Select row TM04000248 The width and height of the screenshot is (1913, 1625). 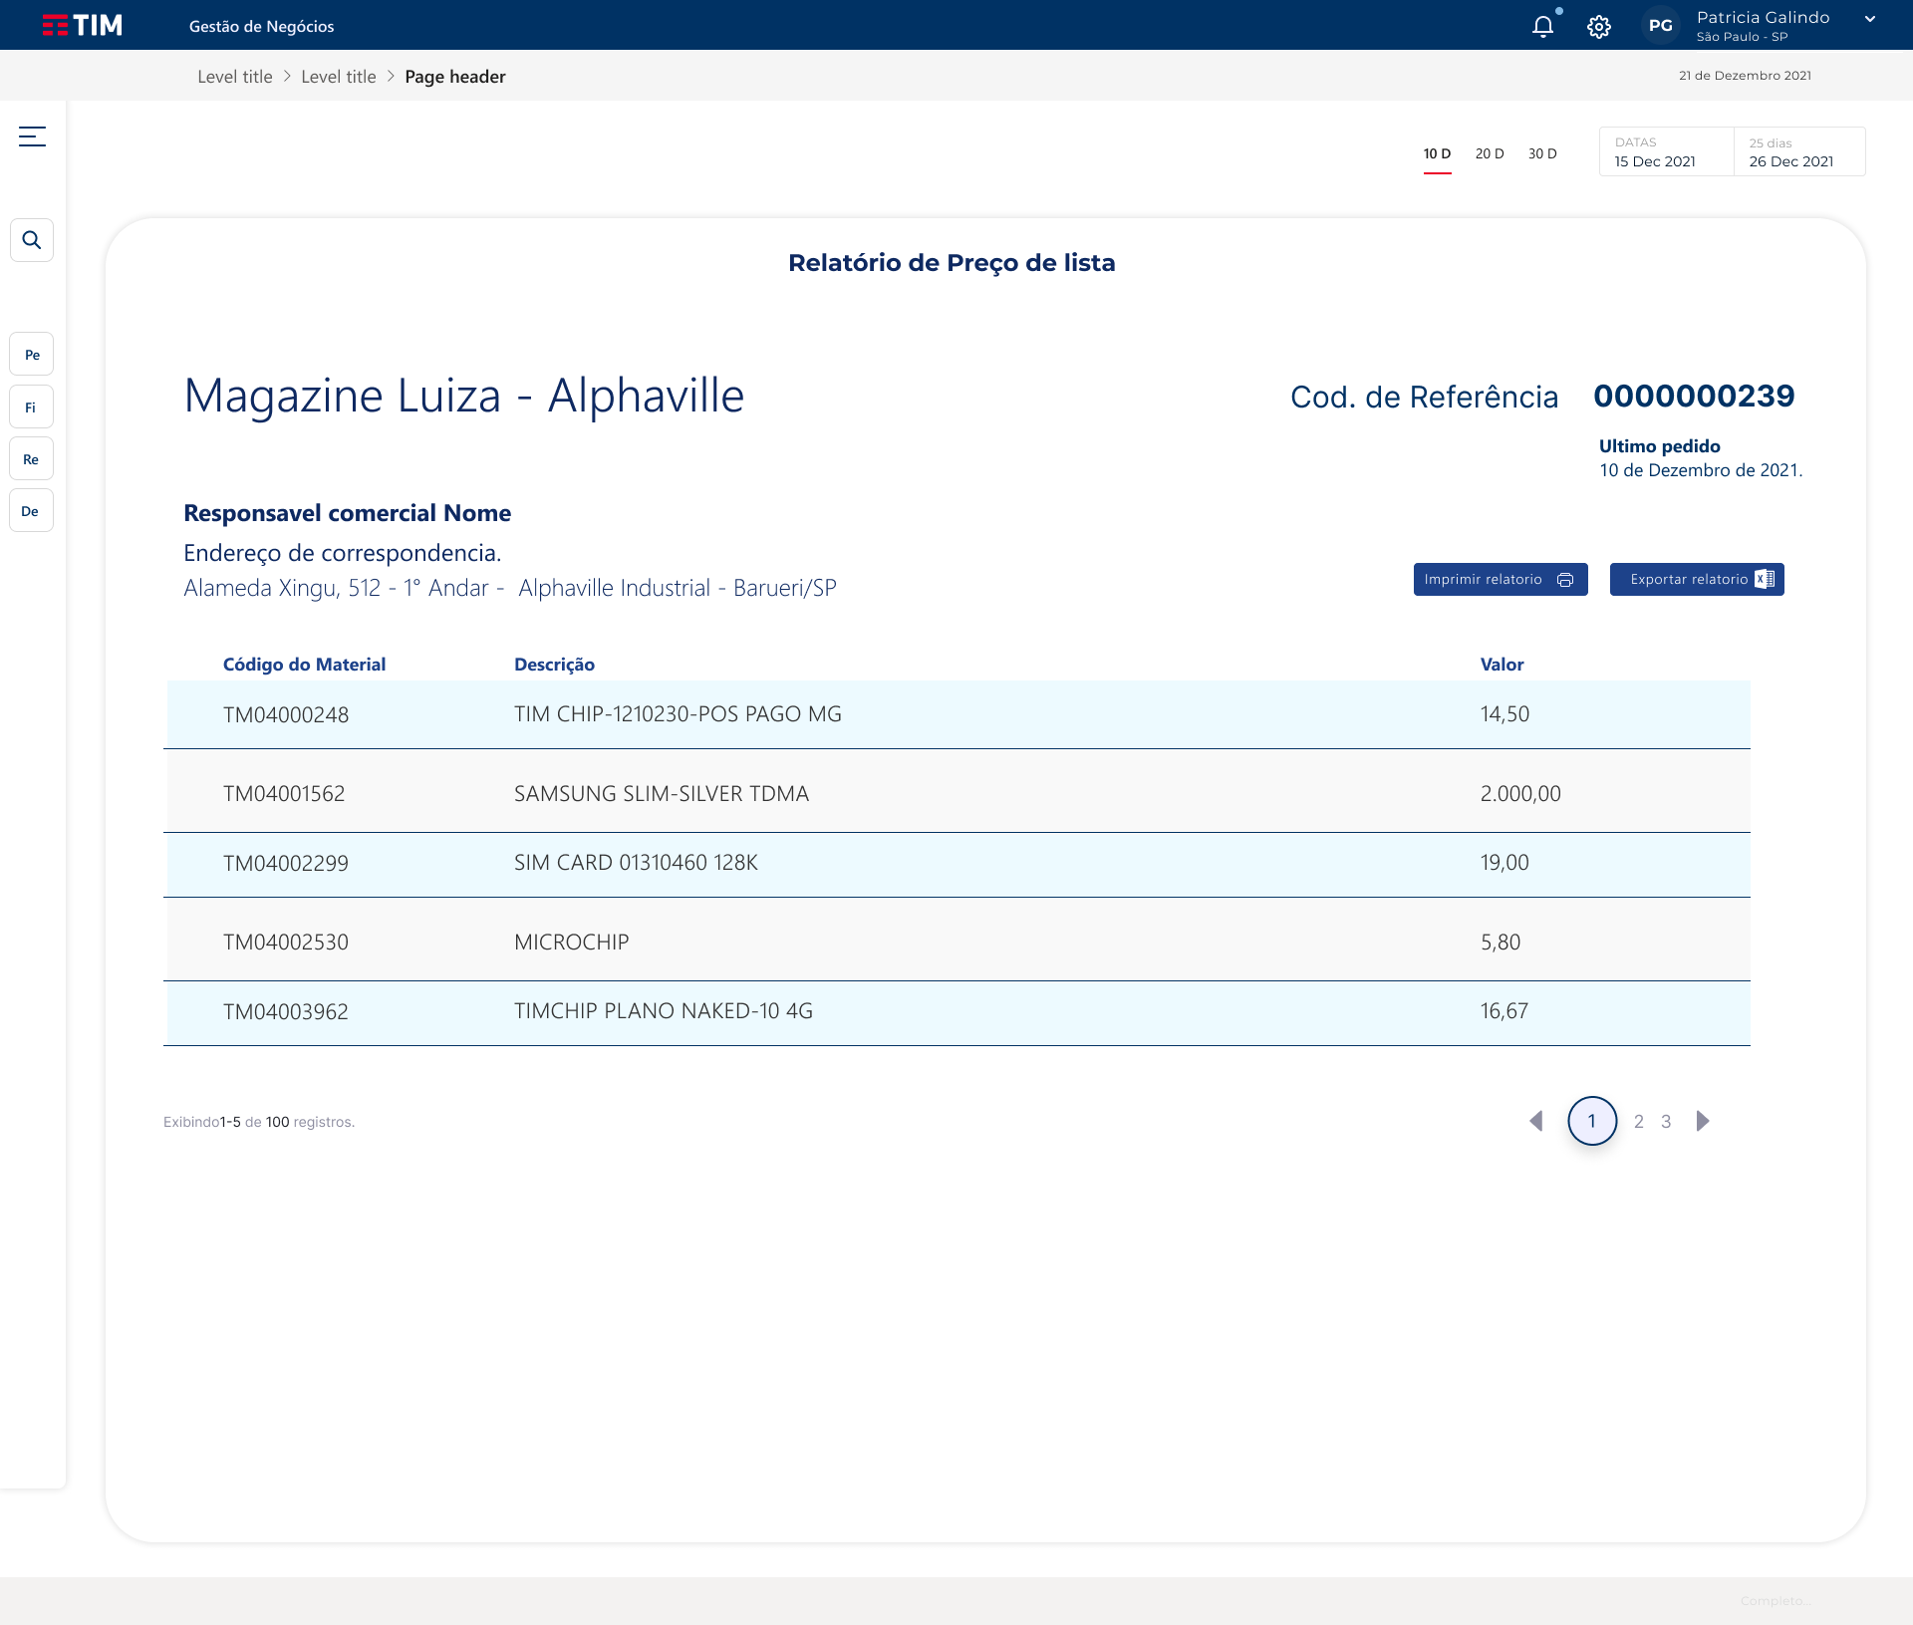pyautogui.click(x=957, y=714)
